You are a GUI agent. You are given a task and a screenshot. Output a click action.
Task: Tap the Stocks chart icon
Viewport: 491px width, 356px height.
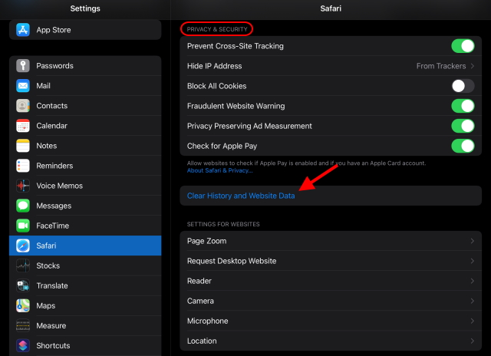click(23, 265)
